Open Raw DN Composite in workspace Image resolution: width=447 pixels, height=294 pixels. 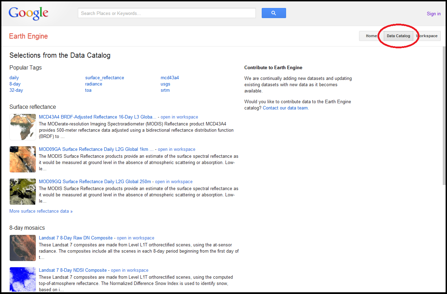136,238
